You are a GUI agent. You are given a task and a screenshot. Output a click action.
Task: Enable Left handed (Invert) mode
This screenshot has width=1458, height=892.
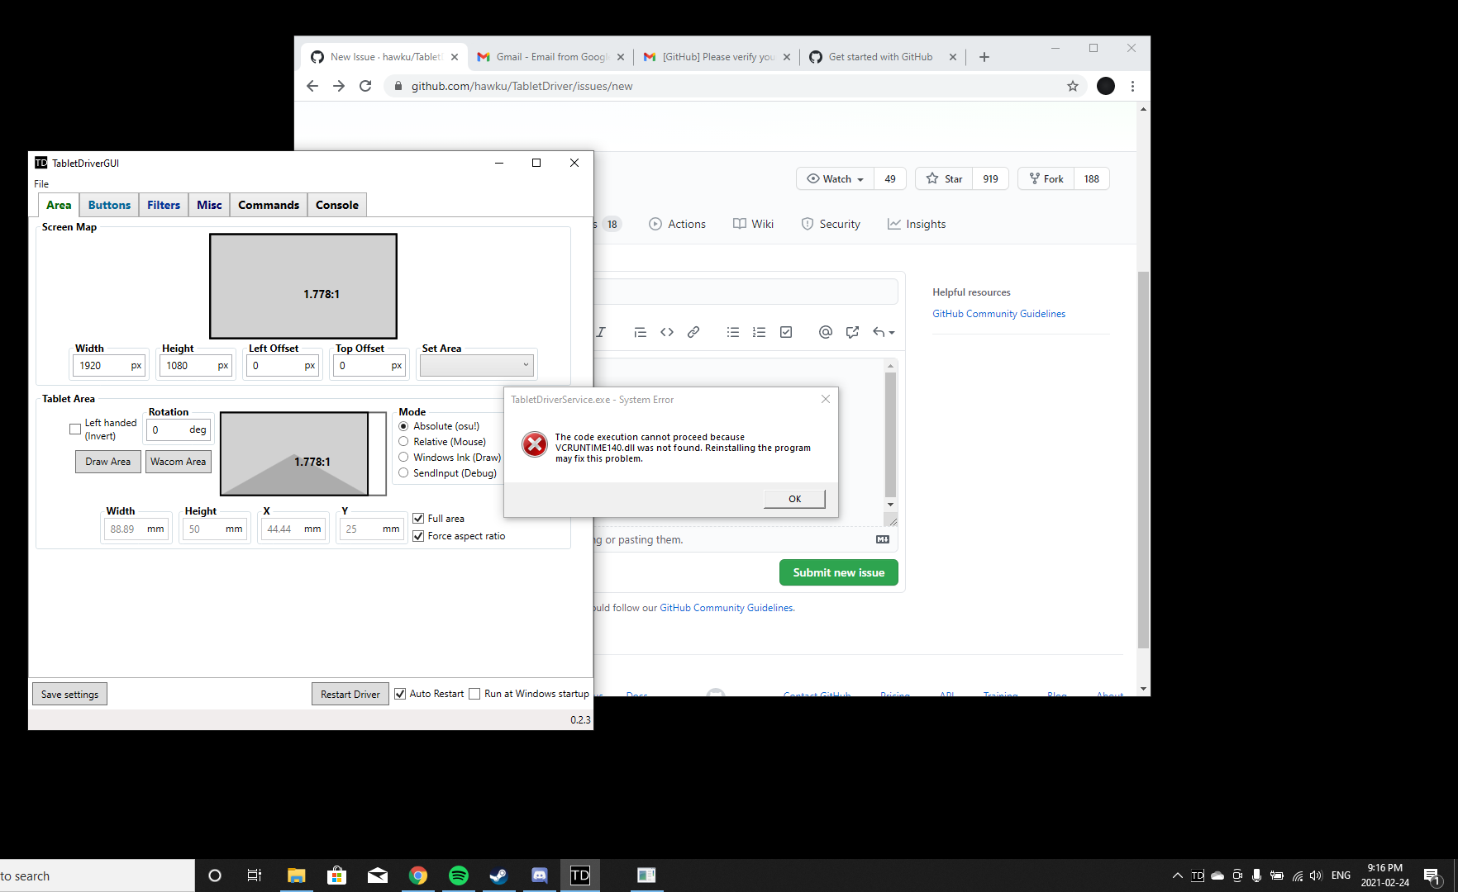(74, 429)
